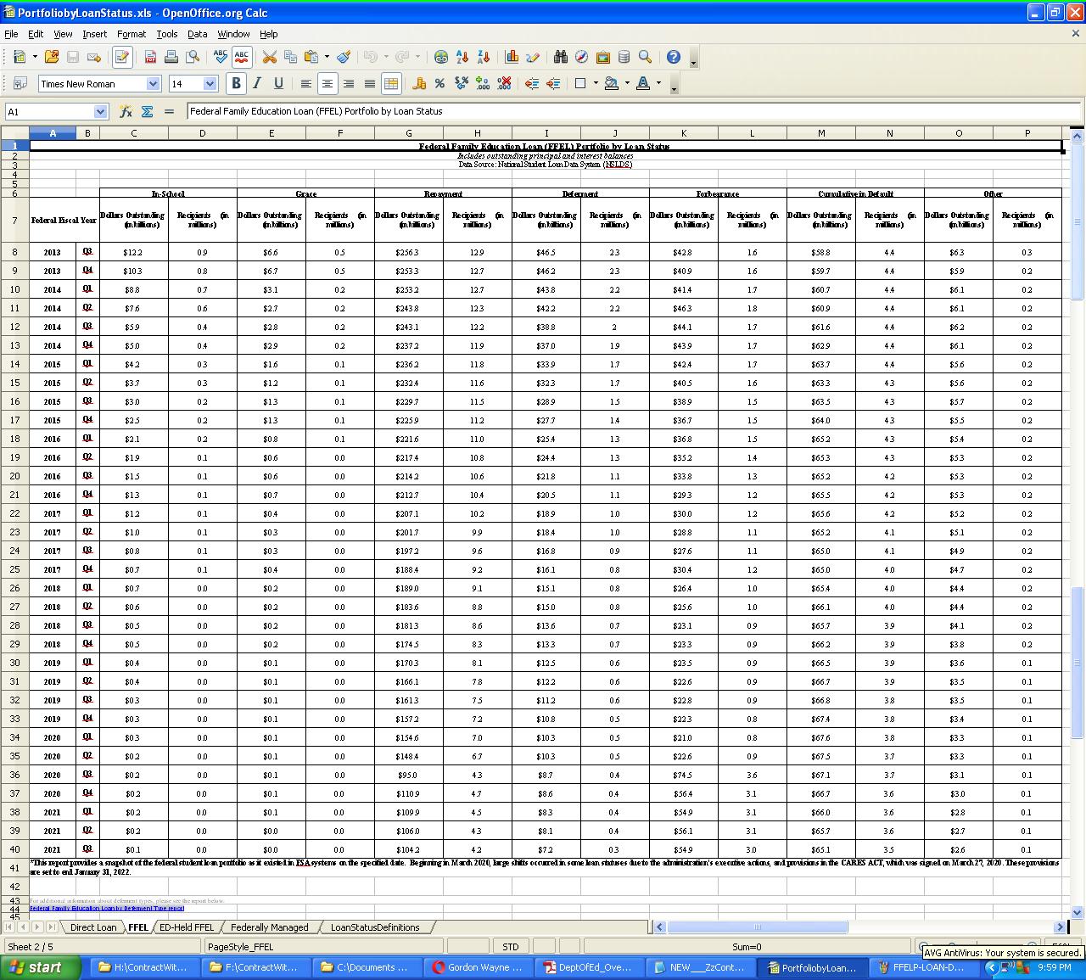1086x980 pixels.
Task: Open the Times New Roman font dropdown
Action: [153, 83]
